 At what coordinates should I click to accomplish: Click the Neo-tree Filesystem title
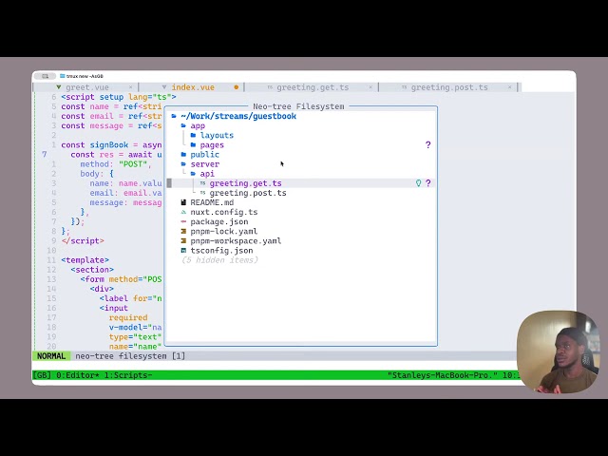(x=298, y=106)
